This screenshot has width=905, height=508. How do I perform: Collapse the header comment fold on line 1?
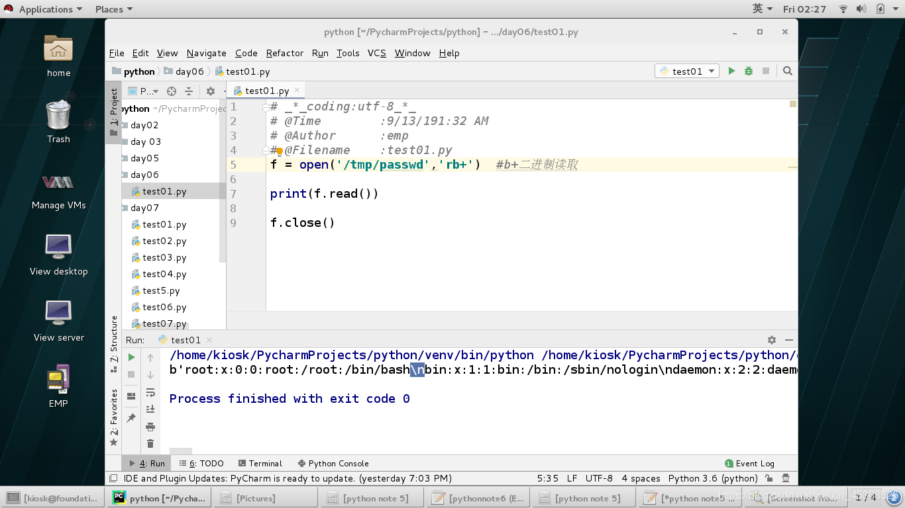265,106
